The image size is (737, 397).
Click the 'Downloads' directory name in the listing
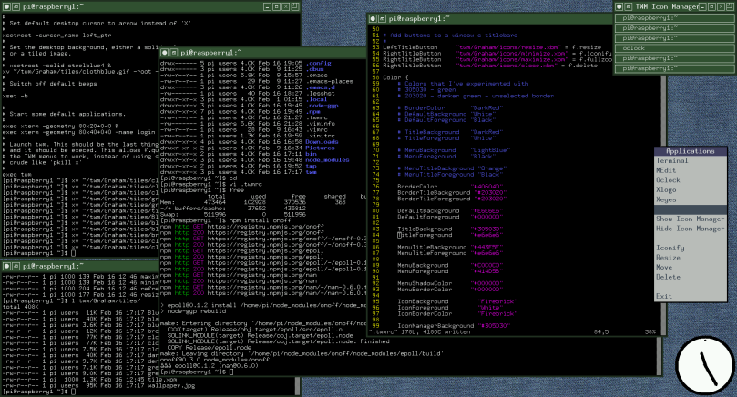coord(322,142)
